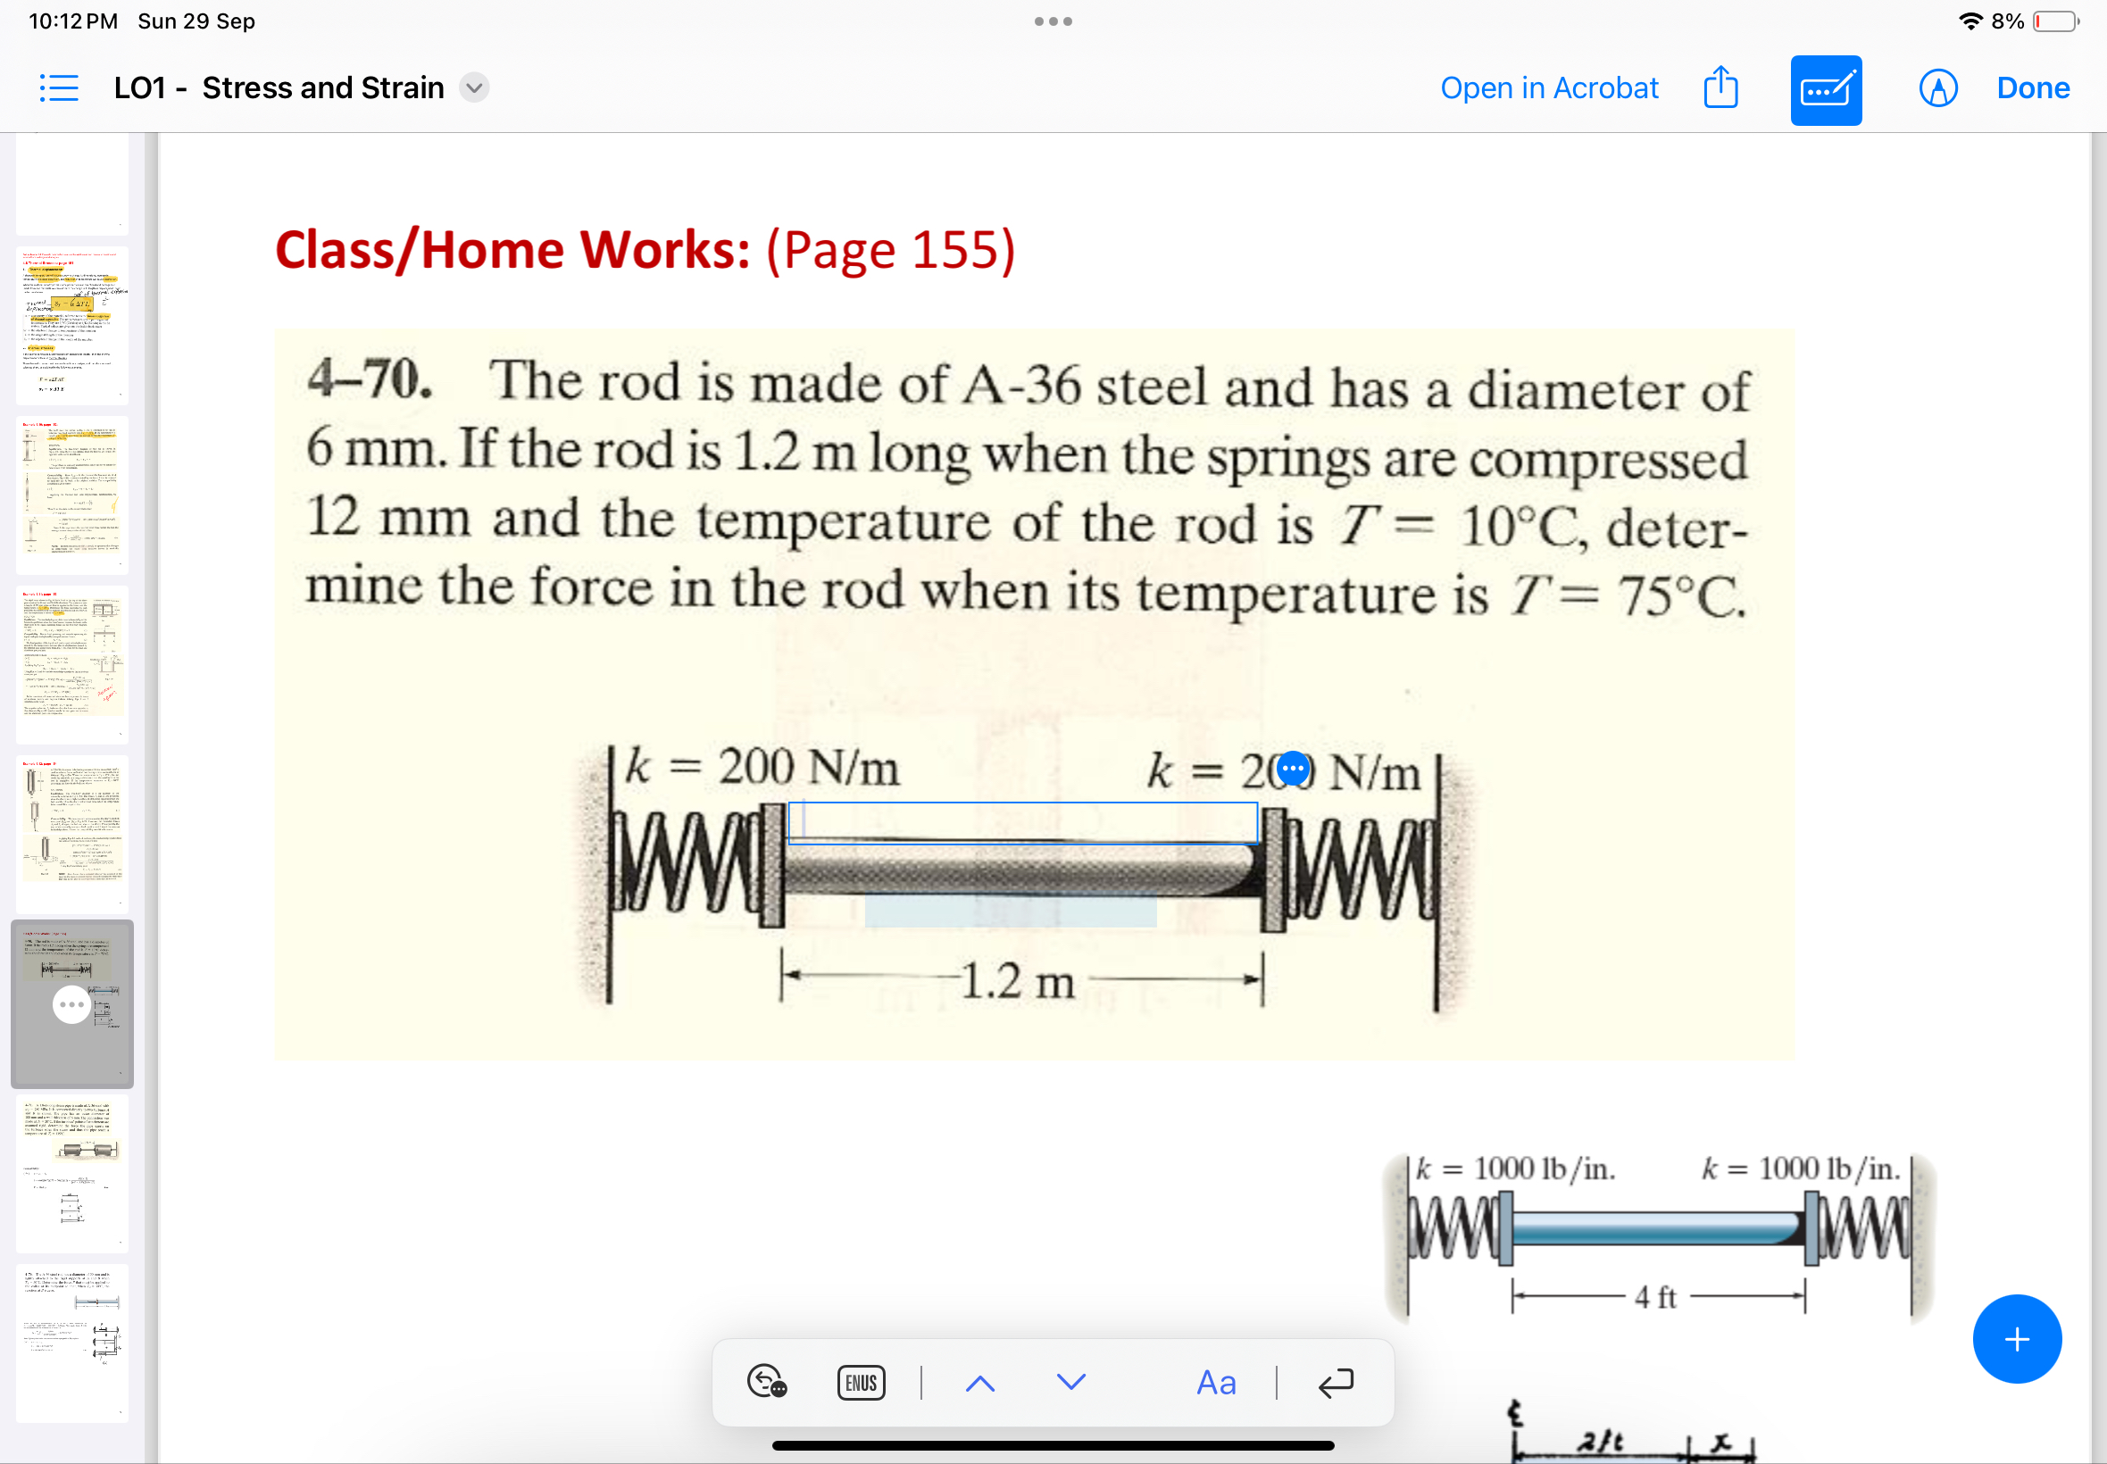Select the last page thumbnail in sidebar
The image size is (2107, 1464).
pyautogui.click(x=71, y=1342)
